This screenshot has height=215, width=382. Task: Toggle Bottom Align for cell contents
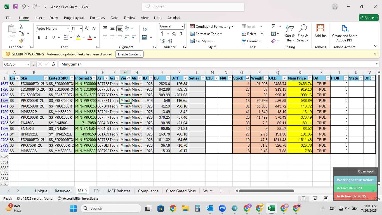coord(120,29)
